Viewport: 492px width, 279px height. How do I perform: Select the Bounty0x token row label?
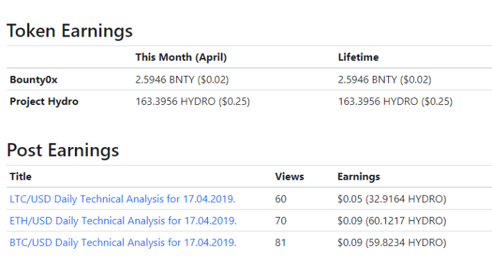(x=33, y=79)
